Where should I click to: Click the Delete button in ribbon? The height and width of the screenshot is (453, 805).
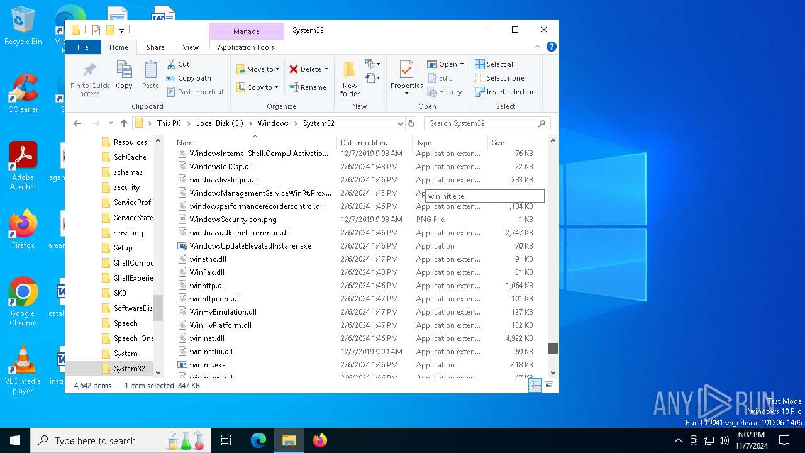pyautogui.click(x=308, y=69)
